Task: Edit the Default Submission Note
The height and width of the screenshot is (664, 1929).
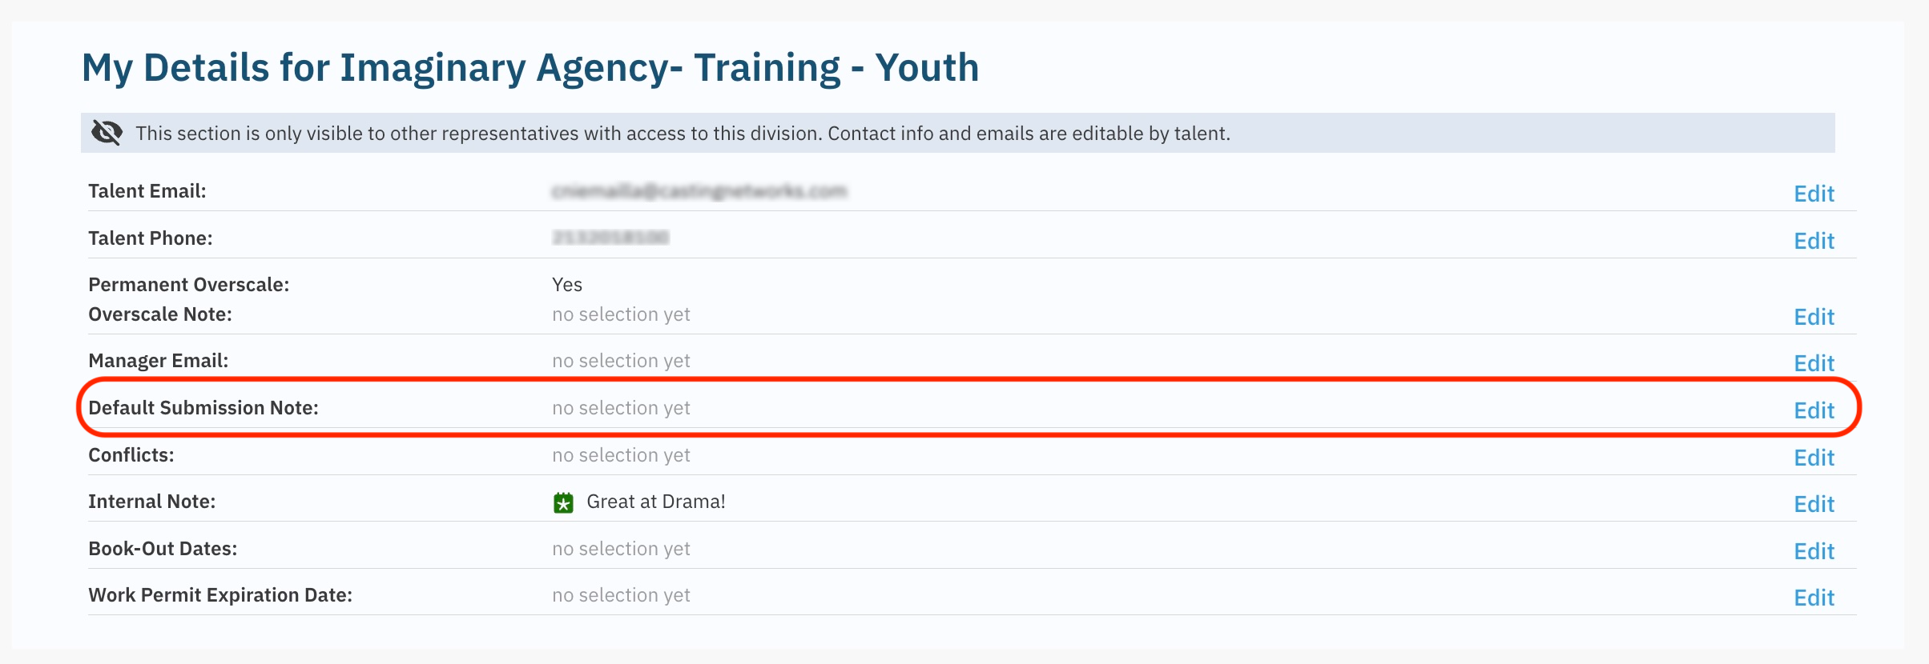Action: click(x=1813, y=410)
